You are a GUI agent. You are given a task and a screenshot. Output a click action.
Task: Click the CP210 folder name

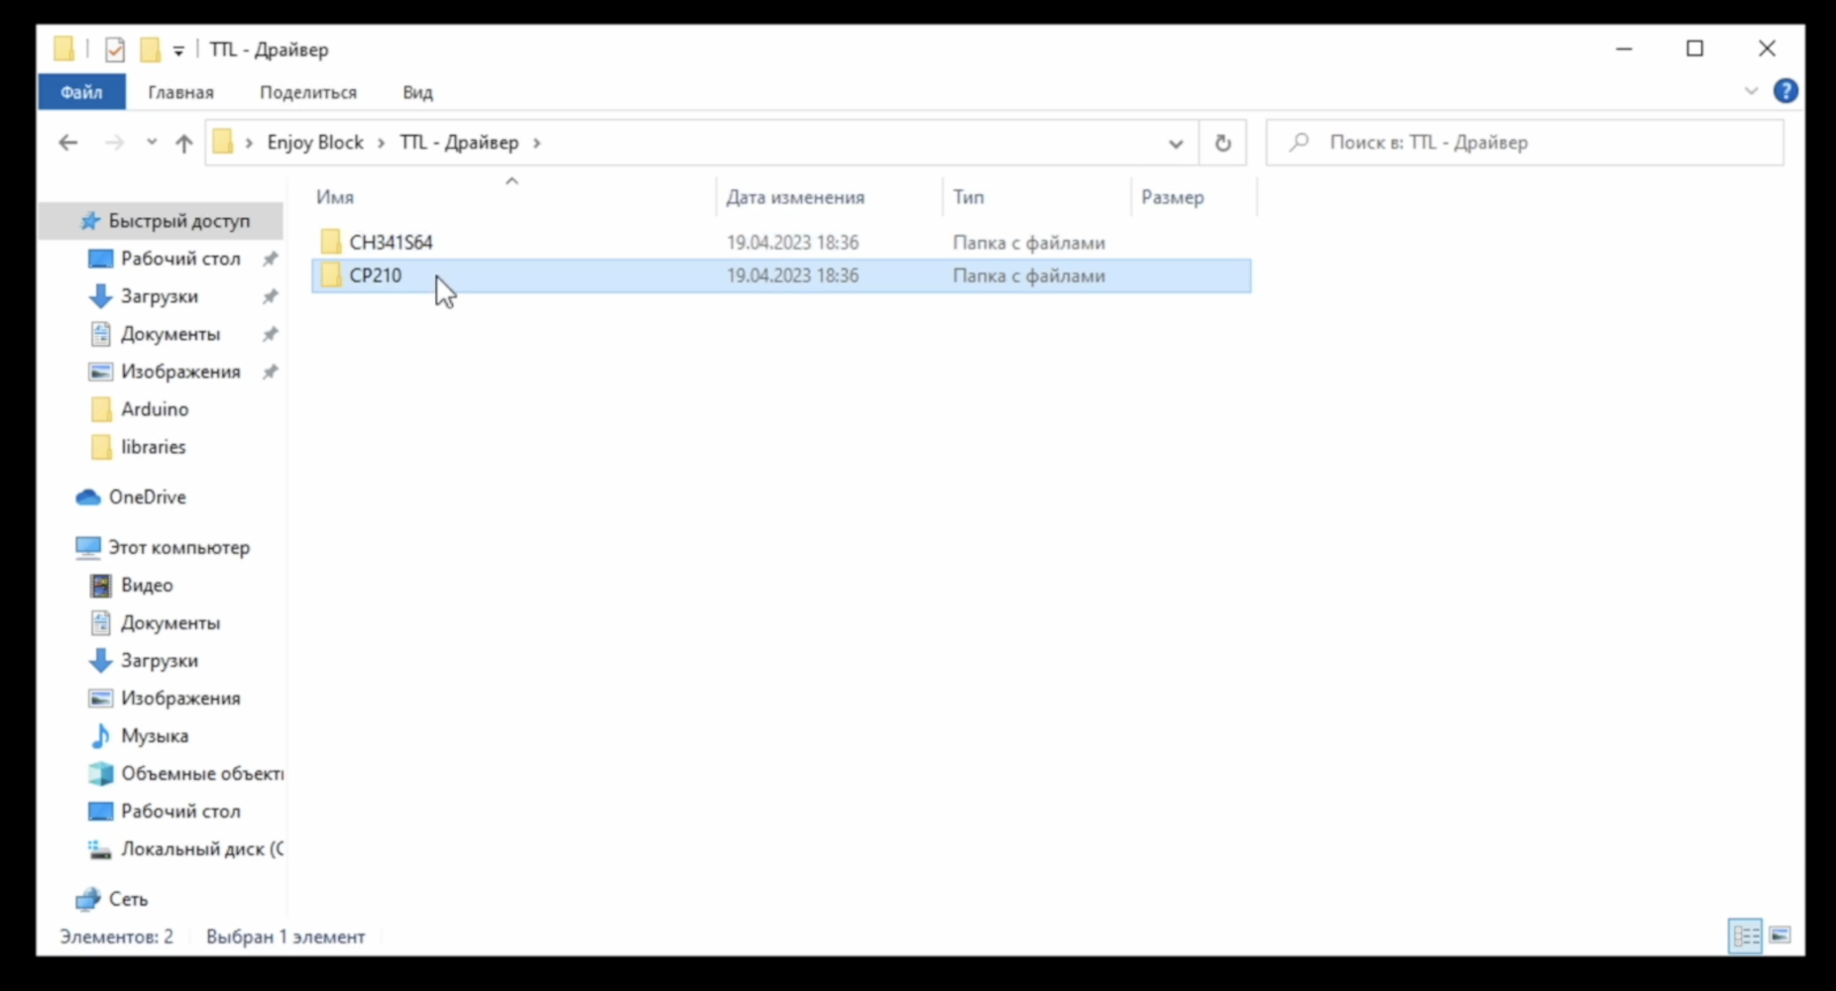(x=376, y=275)
